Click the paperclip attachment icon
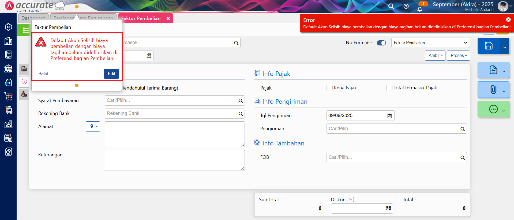 493,90
